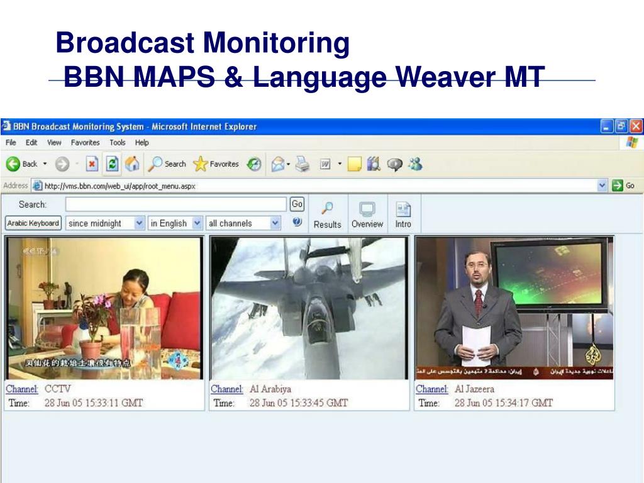Screen dimensions: 644x483
Task: Expand the Mail dropdown arrow
Action: [x=288, y=164]
